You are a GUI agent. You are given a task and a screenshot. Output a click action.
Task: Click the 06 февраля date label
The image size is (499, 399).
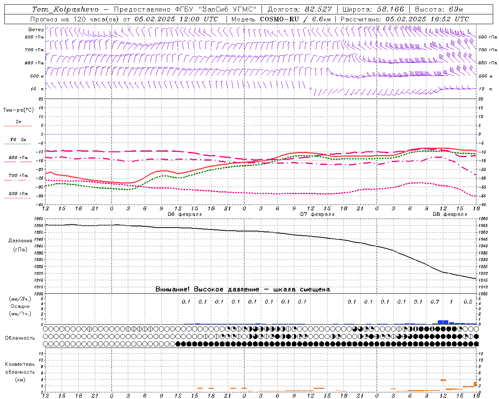point(185,214)
